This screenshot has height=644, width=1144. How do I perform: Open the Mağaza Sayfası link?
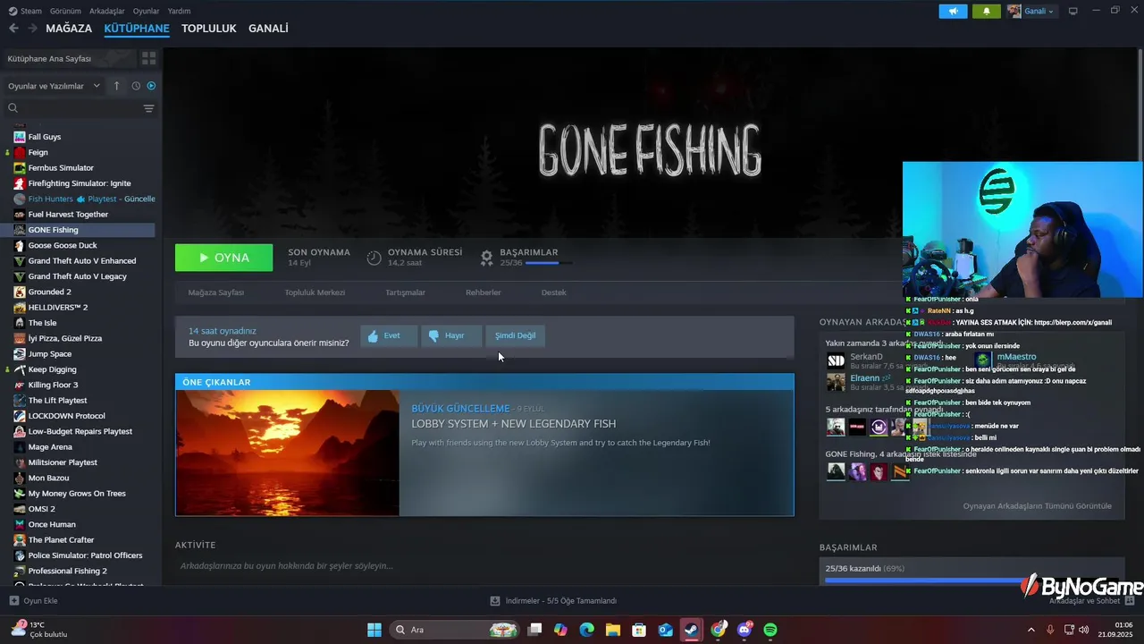pyautogui.click(x=215, y=292)
